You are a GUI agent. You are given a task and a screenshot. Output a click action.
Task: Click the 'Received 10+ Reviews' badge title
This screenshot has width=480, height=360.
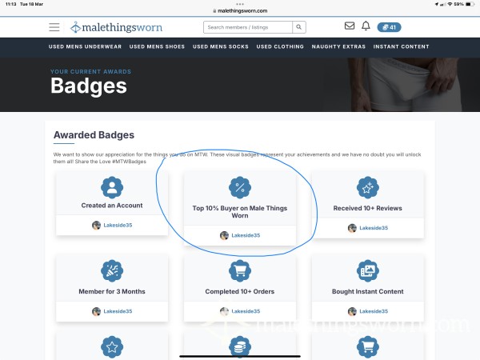click(x=368, y=208)
